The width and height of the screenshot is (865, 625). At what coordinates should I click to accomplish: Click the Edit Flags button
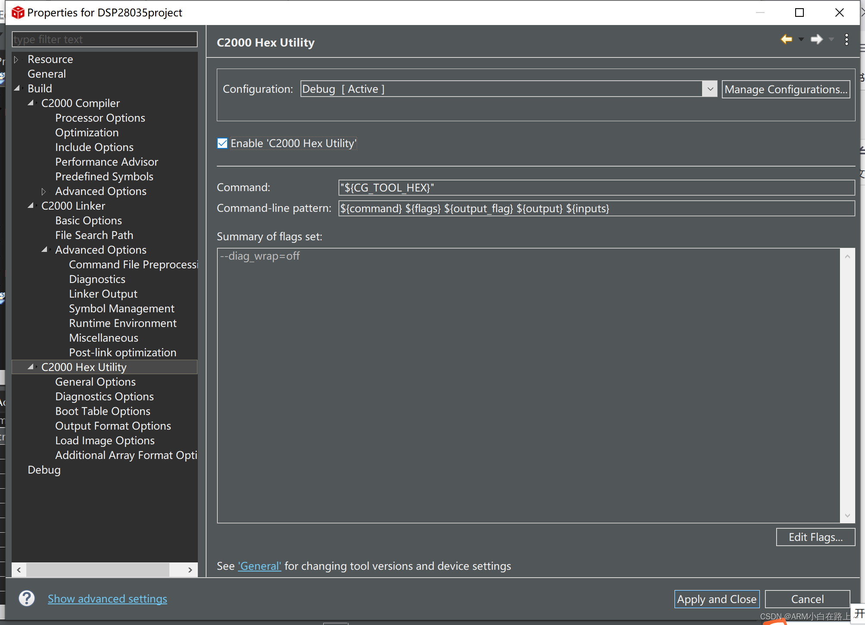click(x=815, y=537)
